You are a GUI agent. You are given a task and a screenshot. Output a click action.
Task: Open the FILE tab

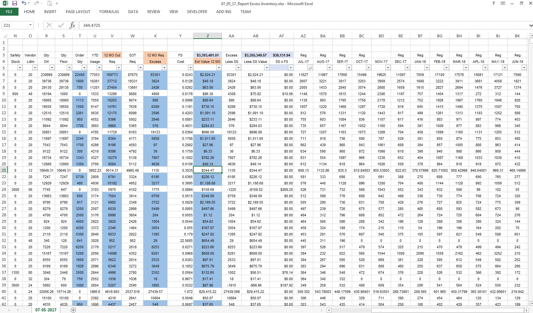[9, 12]
